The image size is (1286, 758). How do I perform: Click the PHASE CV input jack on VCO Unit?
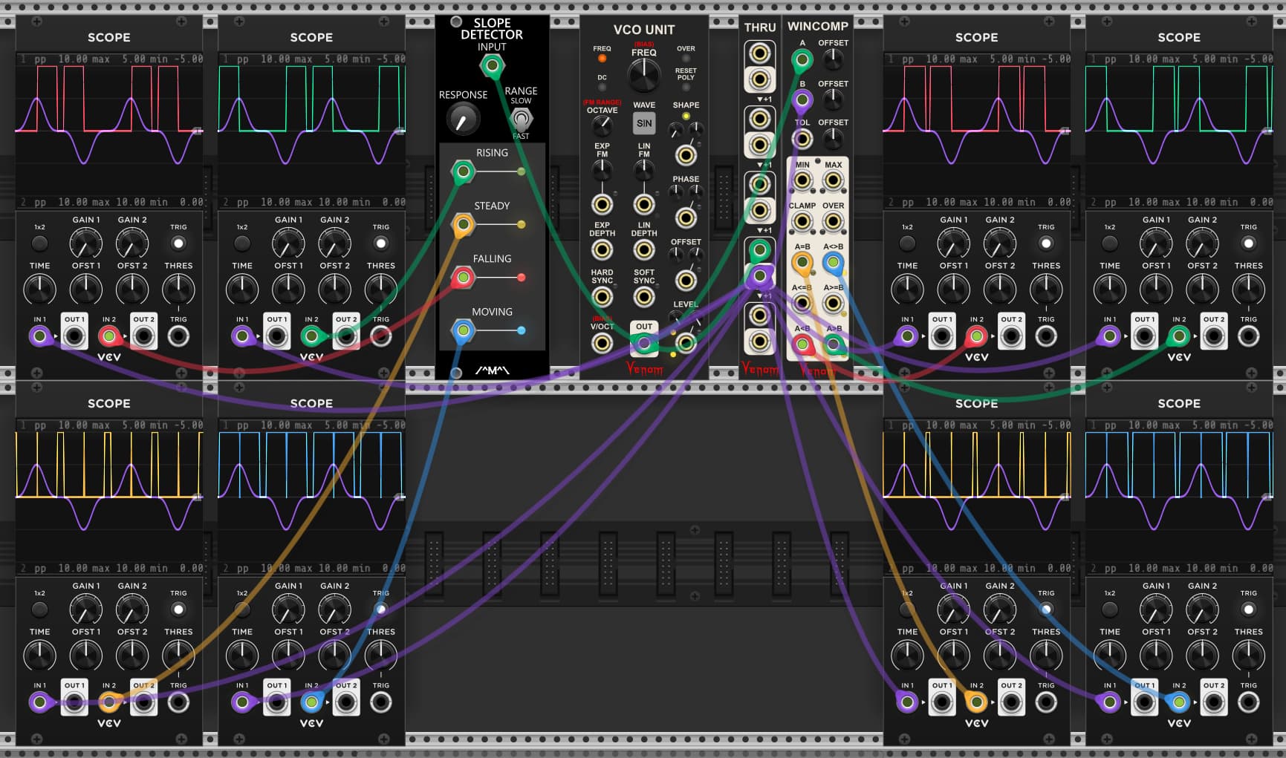[x=686, y=218]
